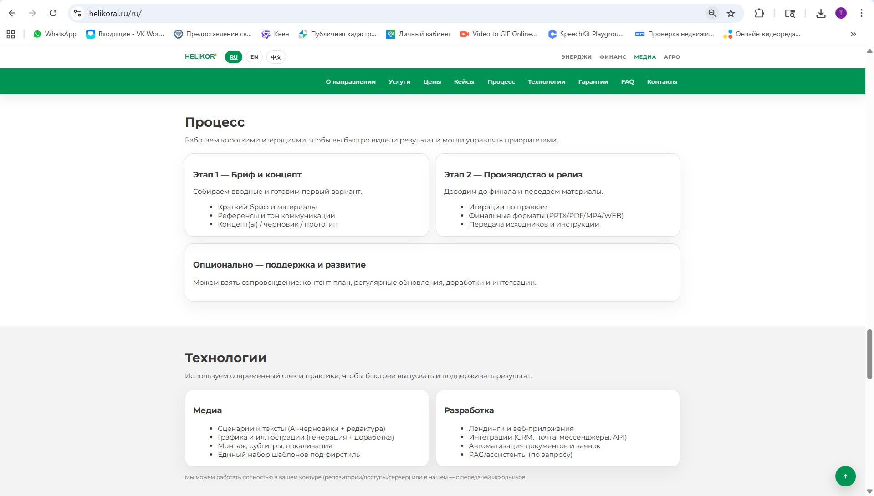Click the address bar URL helikorai.ru/ru/
This screenshot has height=496, width=874.
point(115,14)
